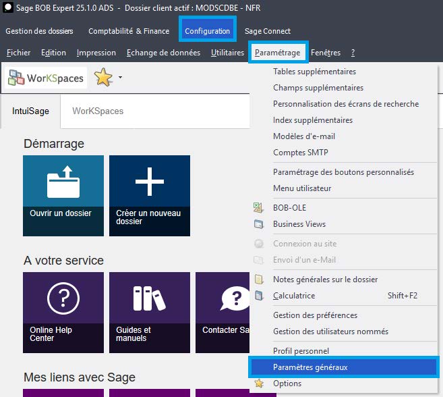Click the BOB-OLE menu entry icon
The image size is (443, 397).
click(258, 208)
